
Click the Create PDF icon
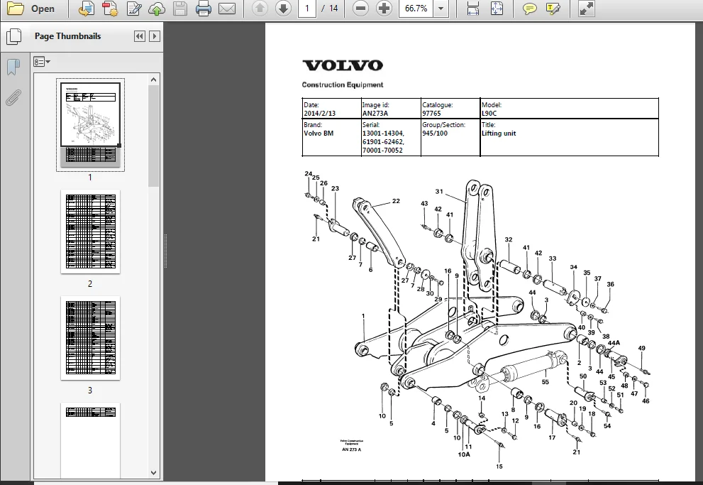pos(109,9)
